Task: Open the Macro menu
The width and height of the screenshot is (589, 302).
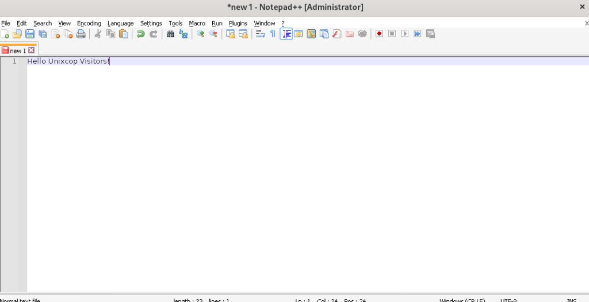Action: 197,24
